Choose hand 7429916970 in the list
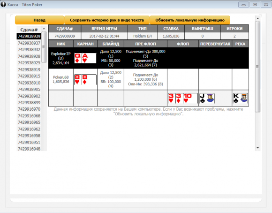Viewport: 272px width, 213px height. (x=29, y=109)
